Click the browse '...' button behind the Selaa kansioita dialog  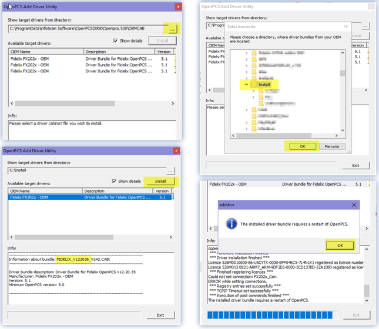click(365, 26)
